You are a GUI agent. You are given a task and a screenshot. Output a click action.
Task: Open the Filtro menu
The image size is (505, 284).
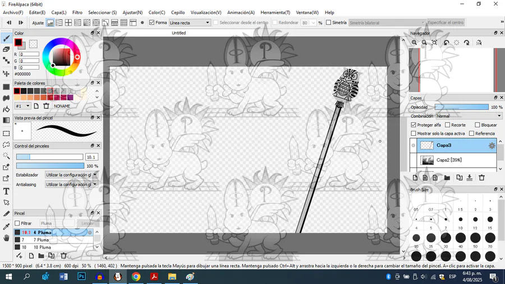point(77,12)
